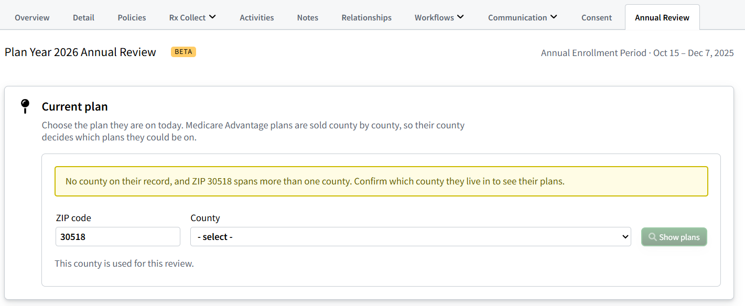Click the 'Choose the plan they are on today' description
Screen dimensions: 745x306
coord(253,132)
